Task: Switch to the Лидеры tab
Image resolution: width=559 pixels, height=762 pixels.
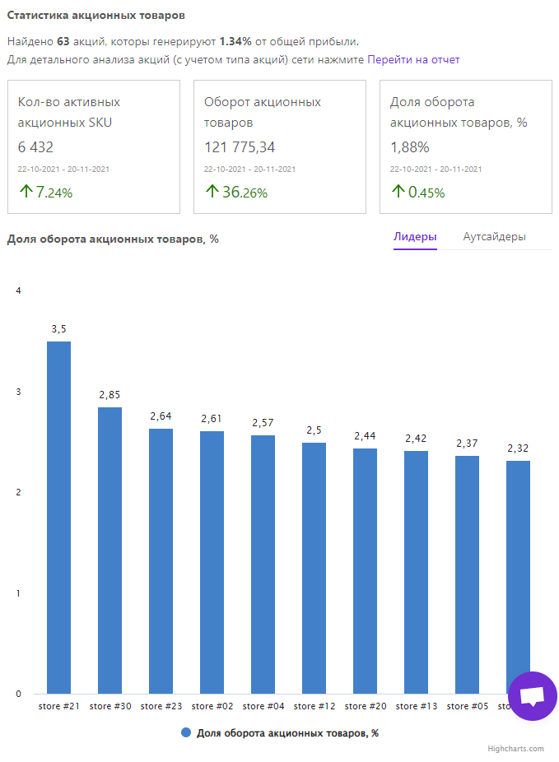Action: (415, 237)
